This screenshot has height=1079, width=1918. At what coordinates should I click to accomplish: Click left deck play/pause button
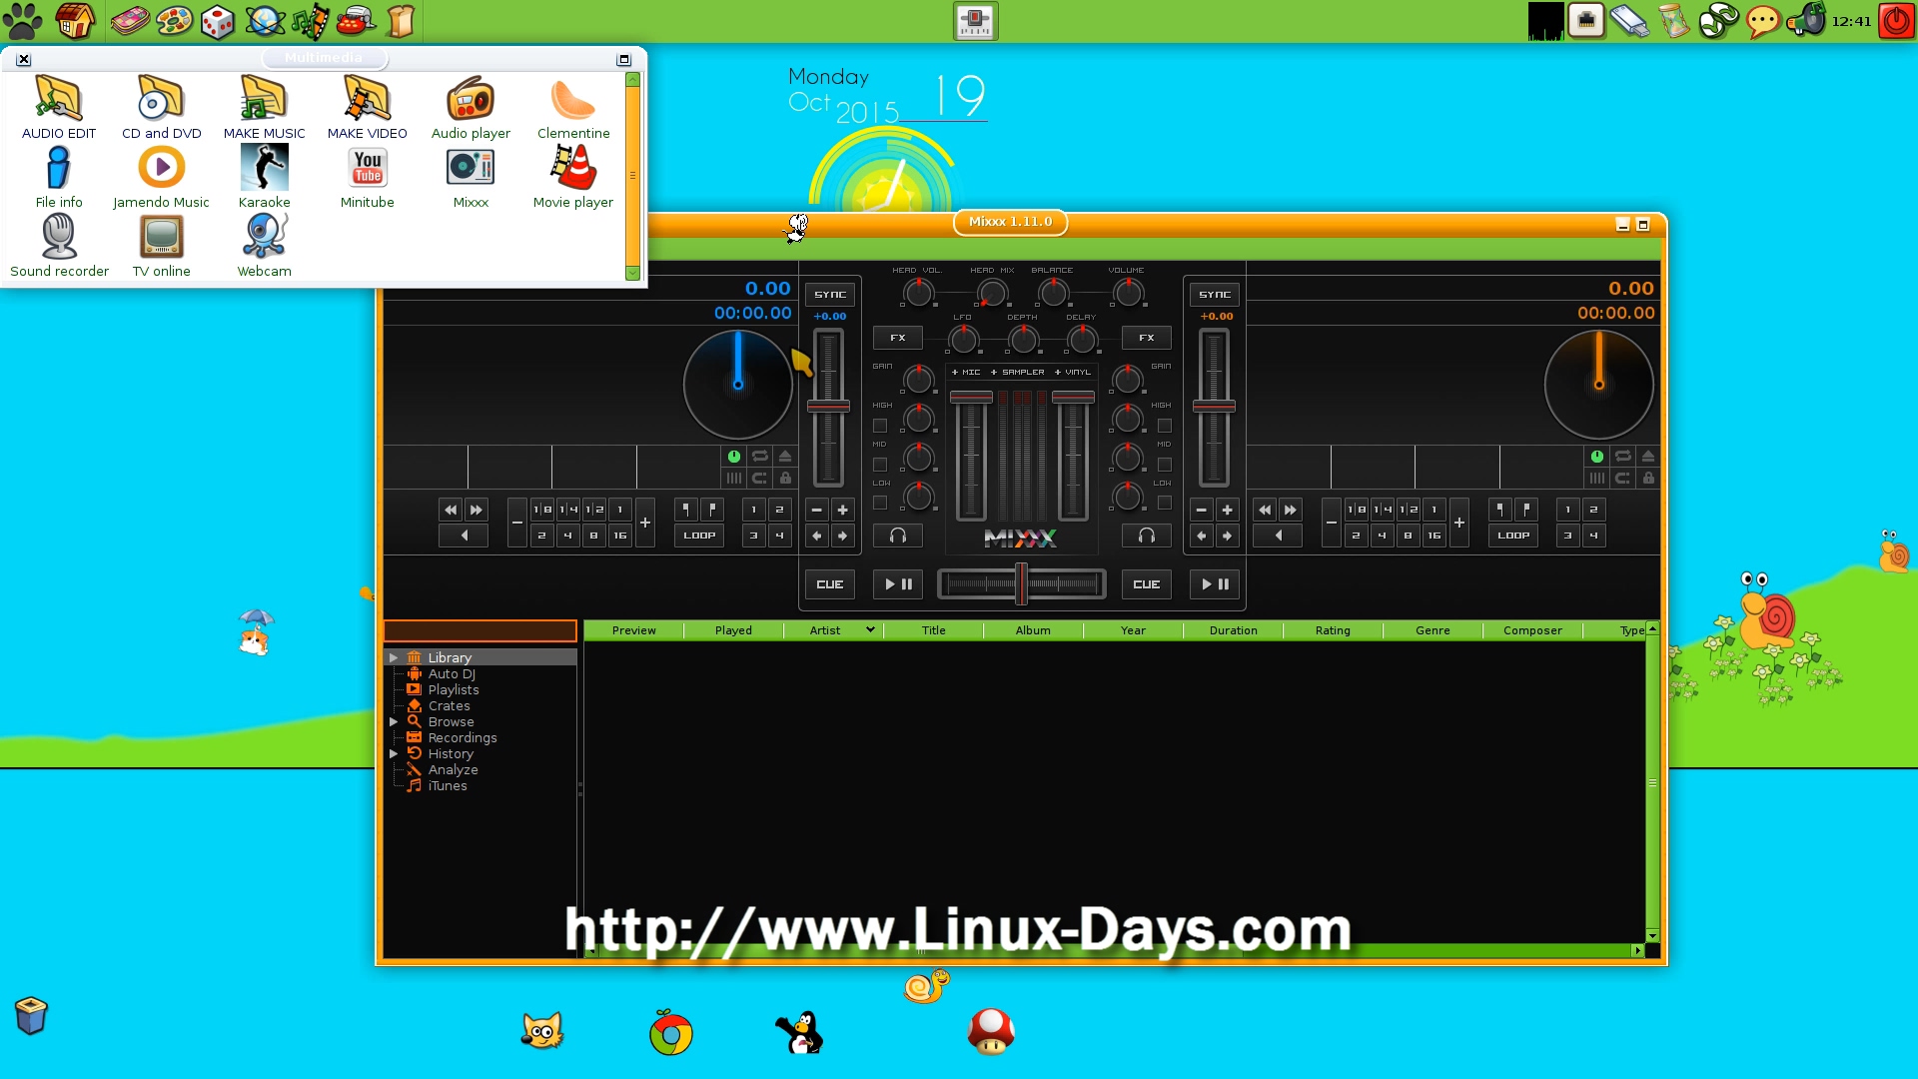point(897,584)
